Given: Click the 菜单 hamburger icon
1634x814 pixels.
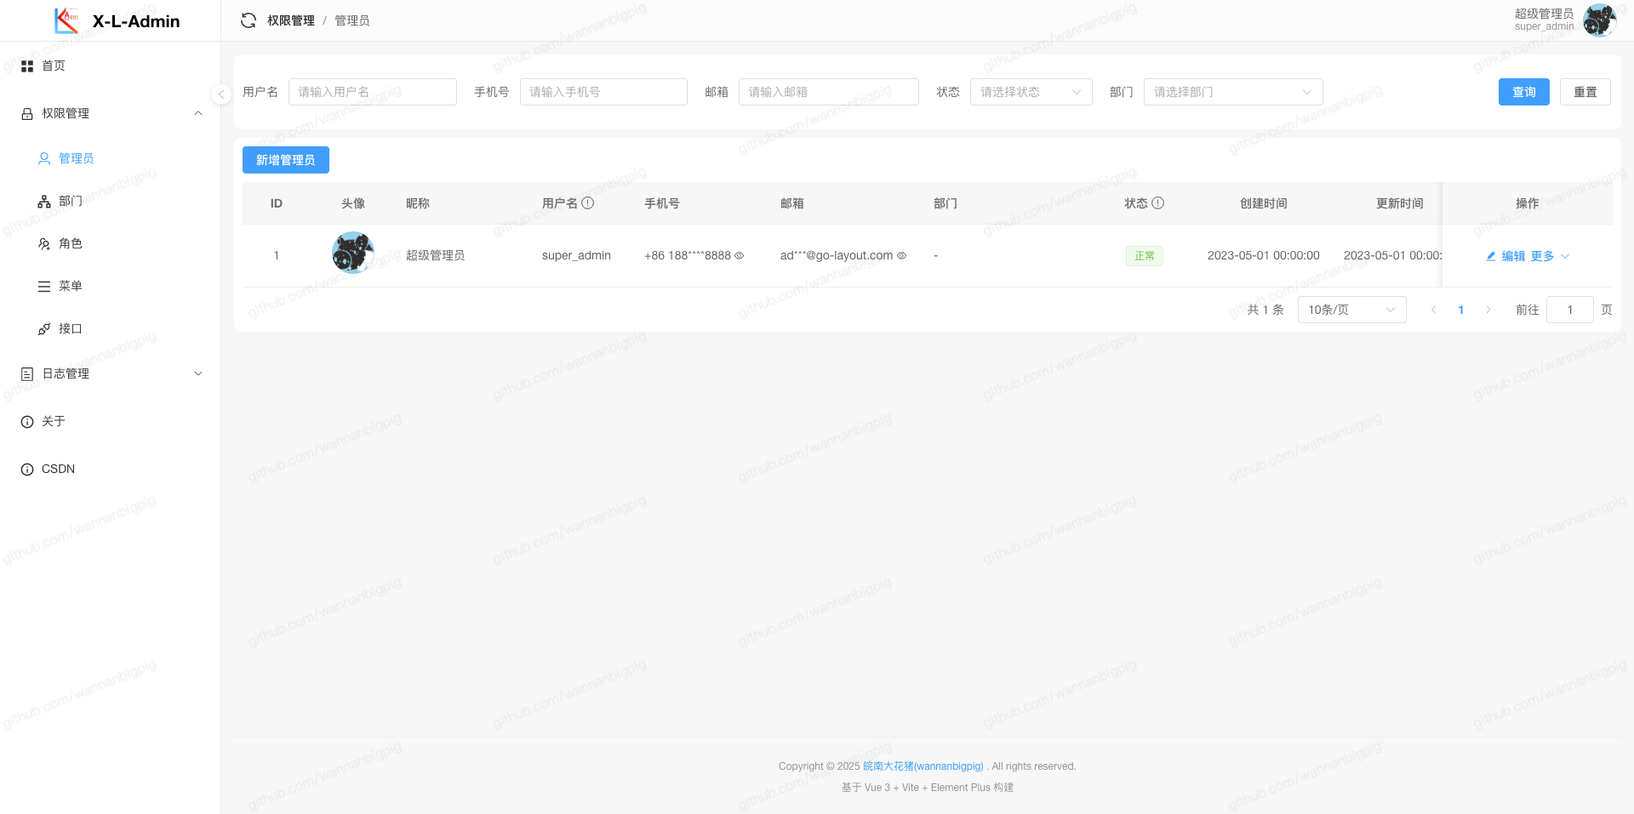Looking at the screenshot, I should click(44, 286).
